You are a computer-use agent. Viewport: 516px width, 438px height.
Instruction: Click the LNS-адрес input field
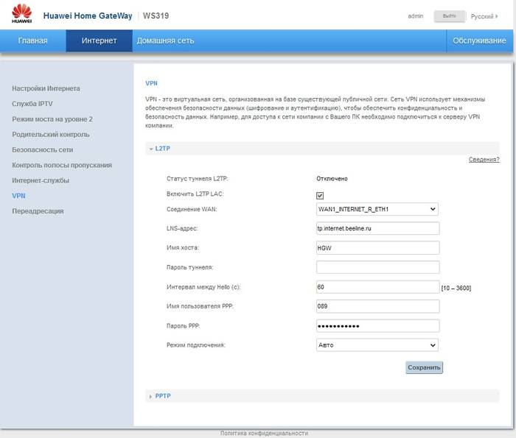point(376,228)
